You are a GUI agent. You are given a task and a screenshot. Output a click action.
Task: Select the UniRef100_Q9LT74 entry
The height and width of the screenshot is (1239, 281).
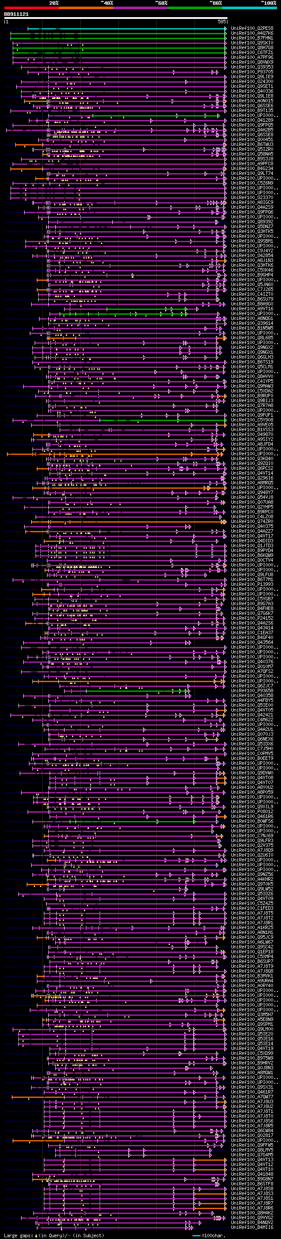(252, 173)
